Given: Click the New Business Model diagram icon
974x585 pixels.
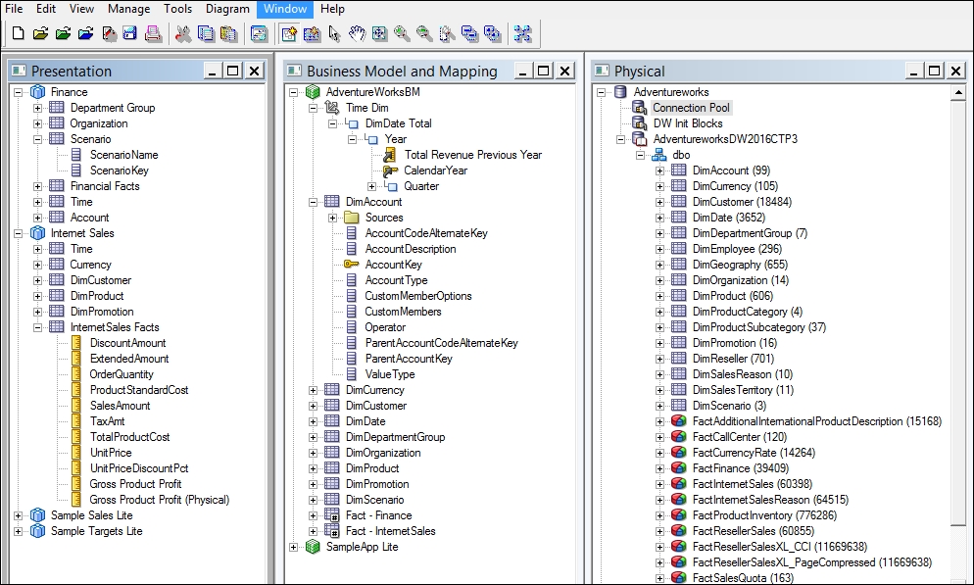Looking at the screenshot, I should [x=289, y=33].
